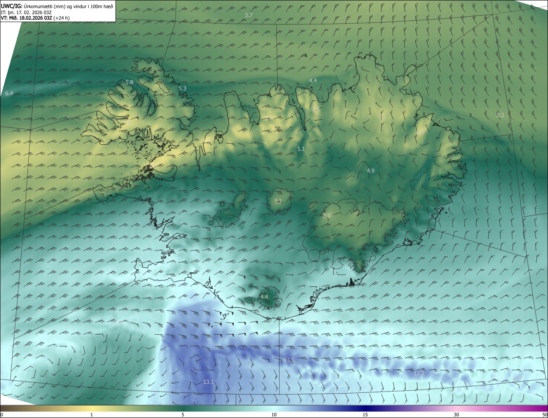This screenshot has width=548, height=418.
Task: Click the 3.7 value label on the map
Action: tap(249, 15)
